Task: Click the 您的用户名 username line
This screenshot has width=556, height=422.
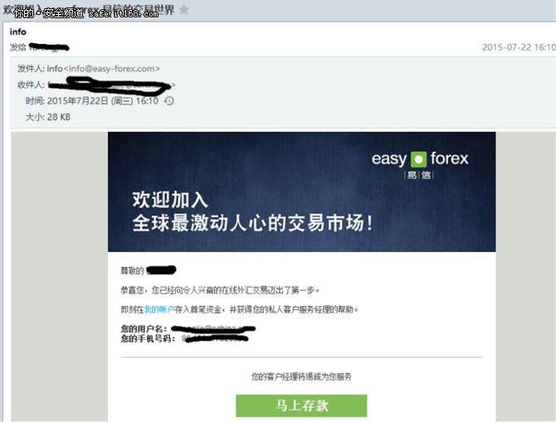Action: pyautogui.click(x=188, y=328)
